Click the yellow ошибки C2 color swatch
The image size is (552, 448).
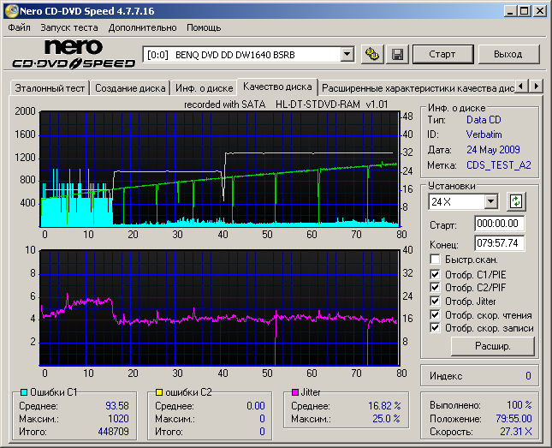coord(159,392)
